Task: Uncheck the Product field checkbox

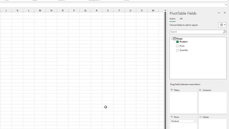Action: coord(177,42)
